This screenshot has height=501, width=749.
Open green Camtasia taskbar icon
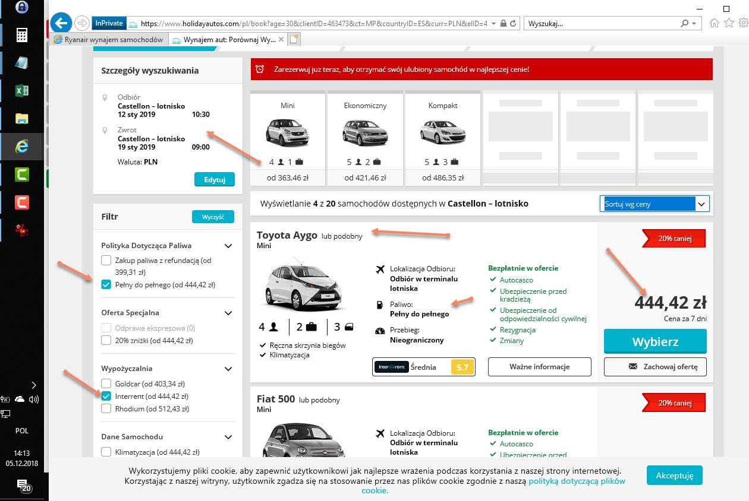tap(22, 175)
